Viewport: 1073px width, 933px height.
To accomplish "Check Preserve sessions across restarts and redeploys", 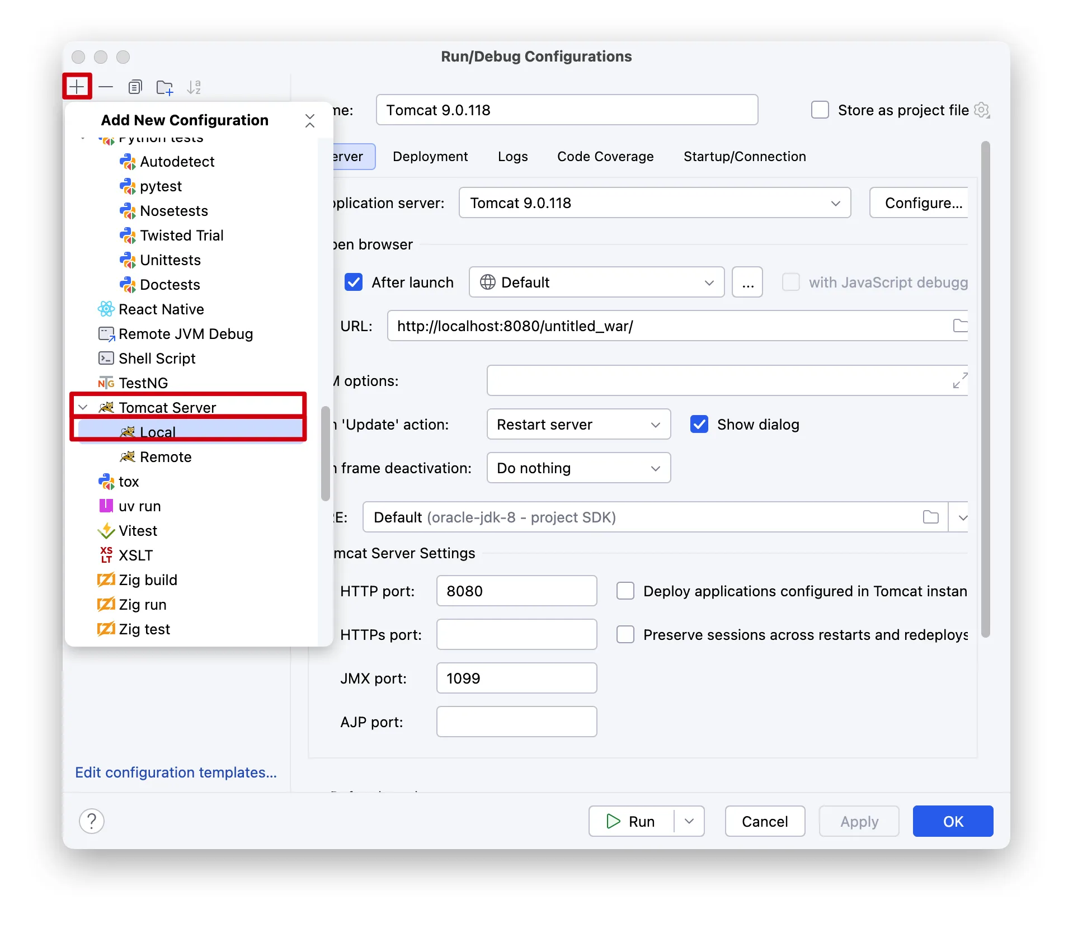I will point(625,634).
